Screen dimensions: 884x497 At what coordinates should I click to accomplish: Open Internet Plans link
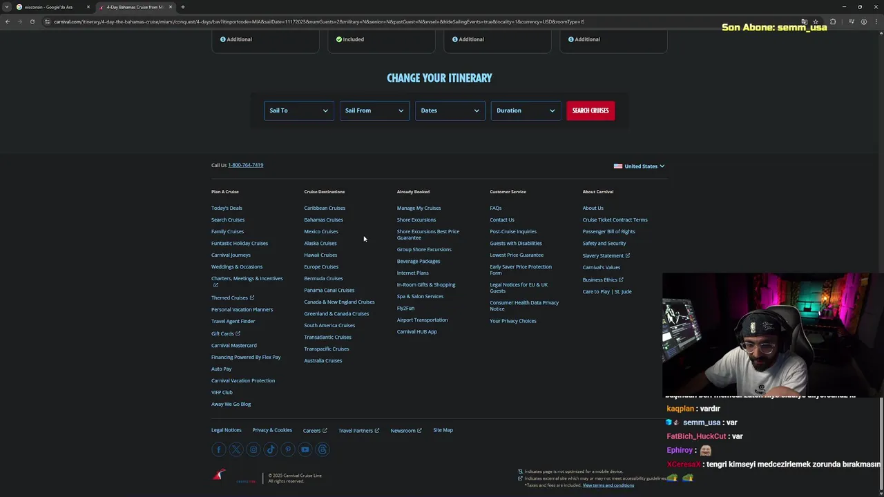413,273
